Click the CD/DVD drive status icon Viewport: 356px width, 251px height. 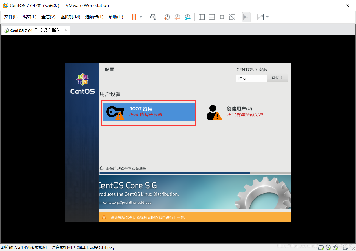tap(328, 247)
